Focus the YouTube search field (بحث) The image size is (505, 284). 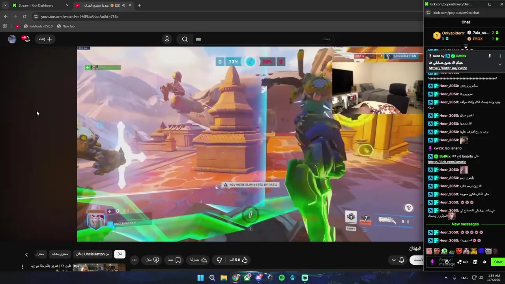(x=263, y=39)
